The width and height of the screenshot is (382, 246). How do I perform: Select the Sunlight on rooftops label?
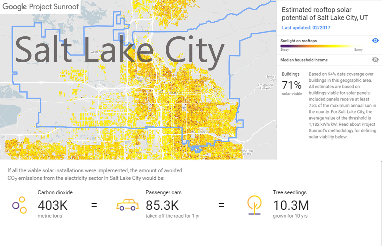point(299,41)
